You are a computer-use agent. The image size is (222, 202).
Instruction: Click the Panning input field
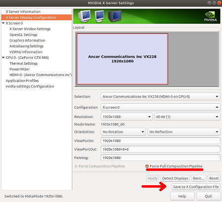click(160, 158)
